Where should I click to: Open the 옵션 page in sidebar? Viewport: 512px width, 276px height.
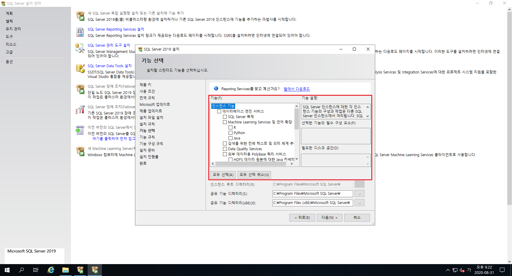click(9, 62)
